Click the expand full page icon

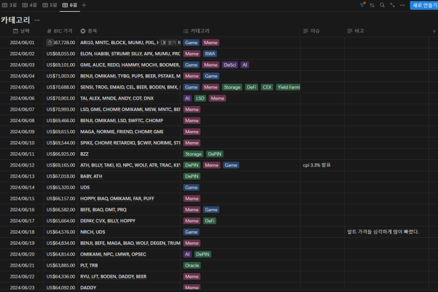coord(392,5)
